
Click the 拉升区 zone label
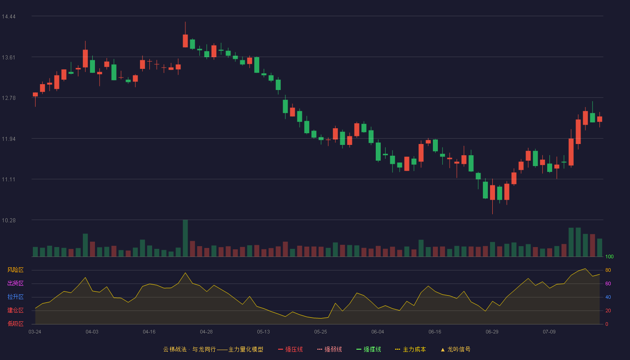tap(15, 297)
